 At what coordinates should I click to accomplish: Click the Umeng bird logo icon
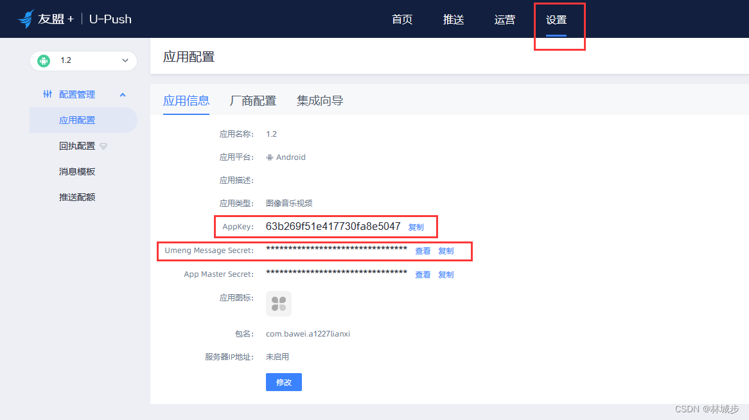coord(26,19)
